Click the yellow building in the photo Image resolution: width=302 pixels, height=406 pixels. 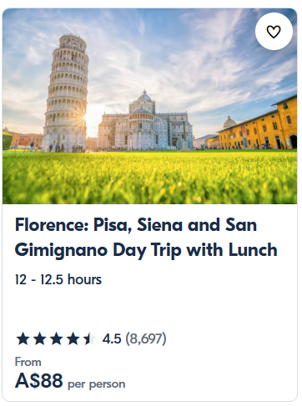click(x=257, y=123)
